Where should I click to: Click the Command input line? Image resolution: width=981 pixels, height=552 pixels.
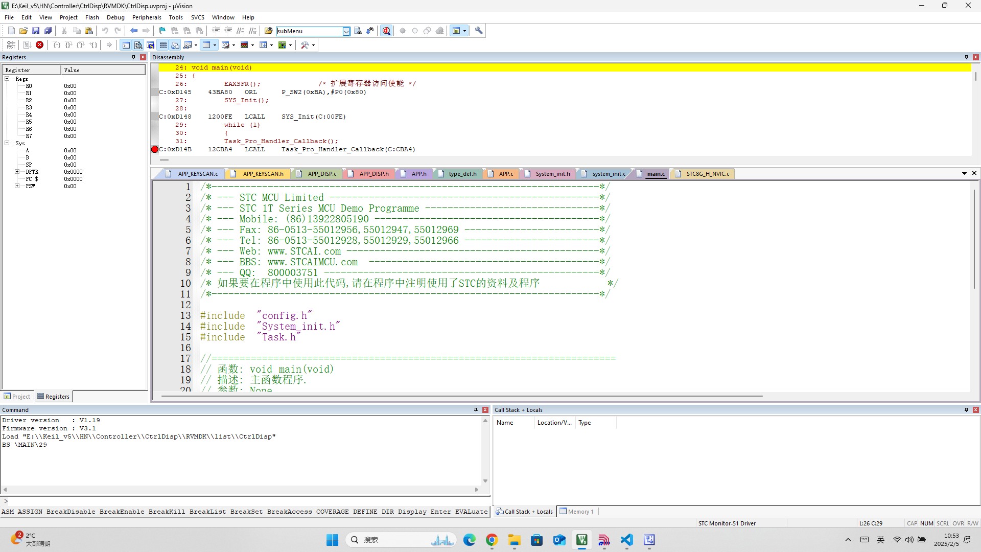tap(245, 501)
